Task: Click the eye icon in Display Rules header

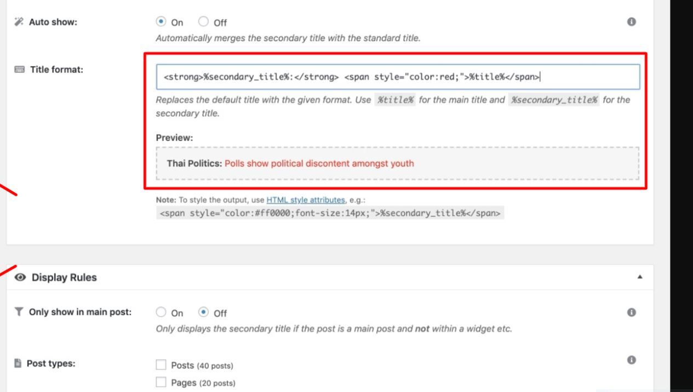Action: 21,278
